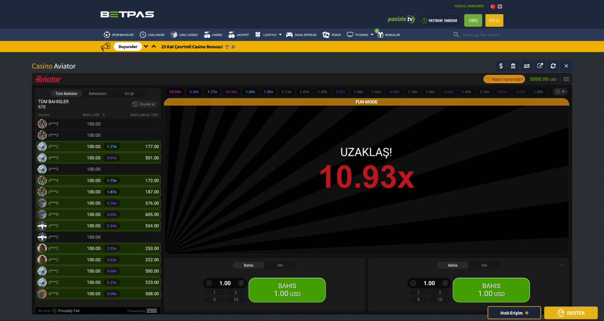Open the Aviator hamburger menu
The image size is (604, 321).
coord(566,79)
